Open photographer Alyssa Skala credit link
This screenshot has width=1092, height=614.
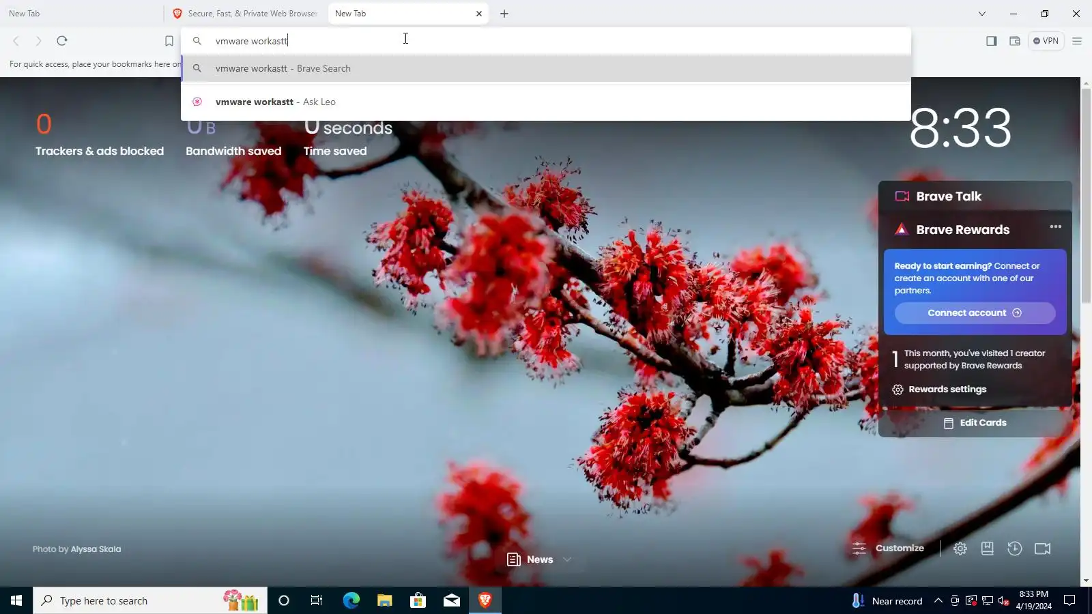pos(96,549)
